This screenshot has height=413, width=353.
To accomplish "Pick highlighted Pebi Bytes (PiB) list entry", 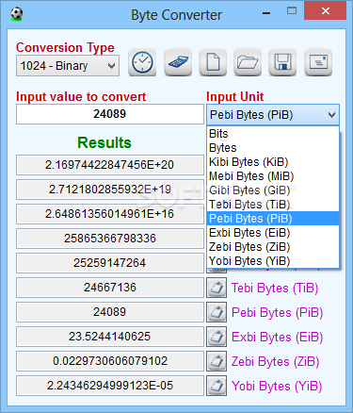I will point(273,219).
